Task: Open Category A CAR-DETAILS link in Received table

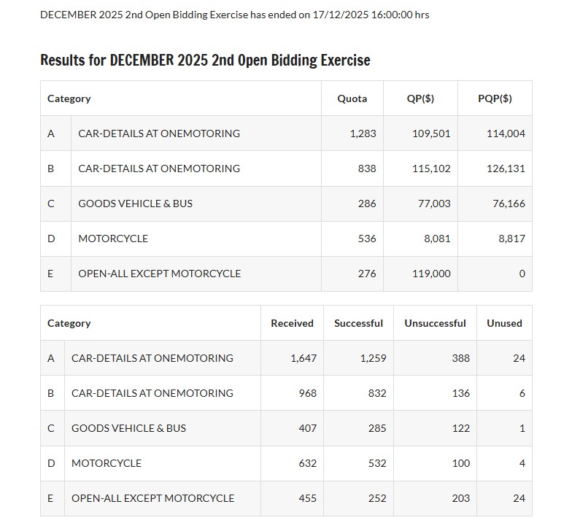Action: [152, 358]
